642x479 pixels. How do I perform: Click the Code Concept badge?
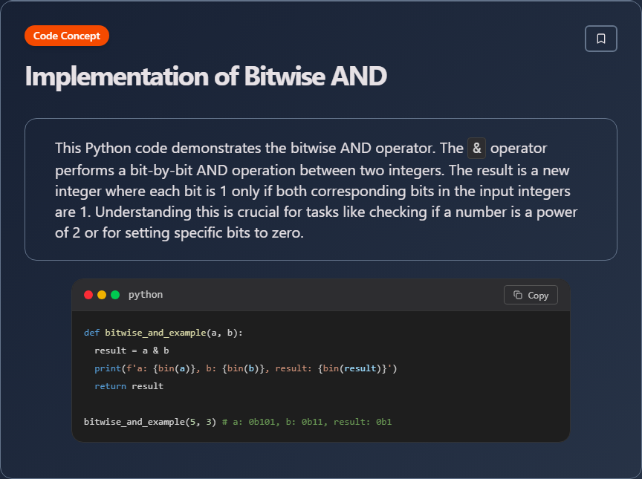click(x=67, y=36)
